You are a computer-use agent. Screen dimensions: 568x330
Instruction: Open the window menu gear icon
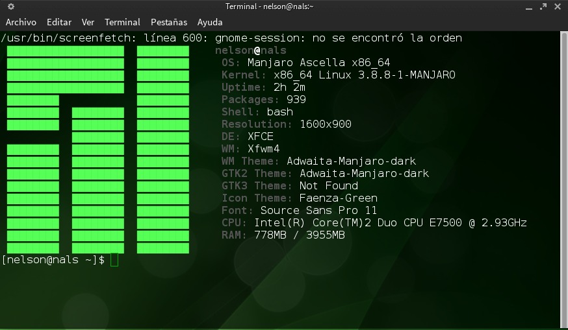click(11, 6)
